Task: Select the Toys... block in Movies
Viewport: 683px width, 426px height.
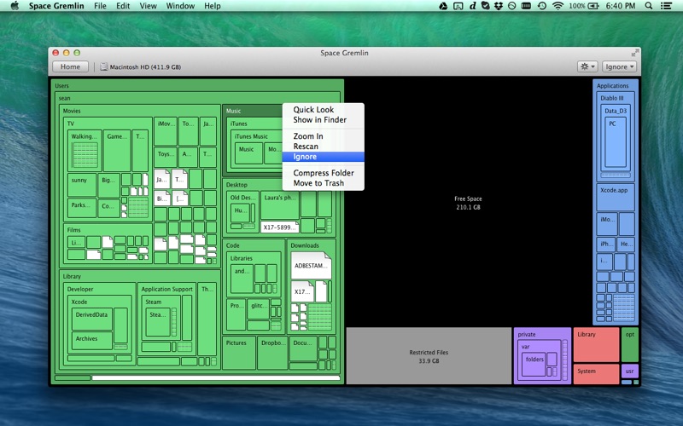Action: pyautogui.click(x=165, y=158)
